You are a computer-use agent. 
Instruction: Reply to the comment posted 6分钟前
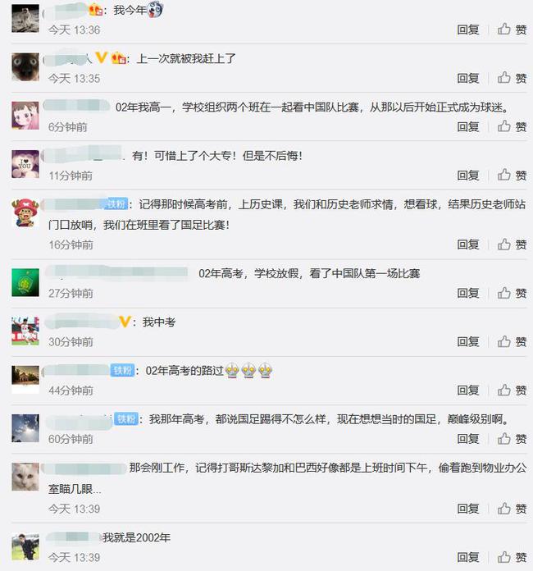pos(468,126)
